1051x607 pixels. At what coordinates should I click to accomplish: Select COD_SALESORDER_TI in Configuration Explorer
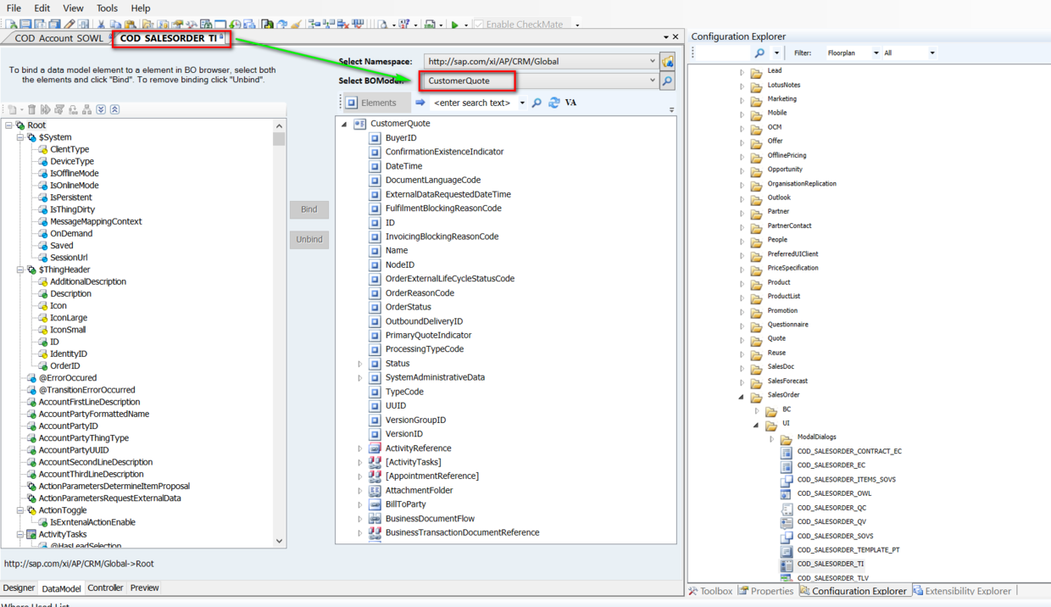click(x=831, y=564)
